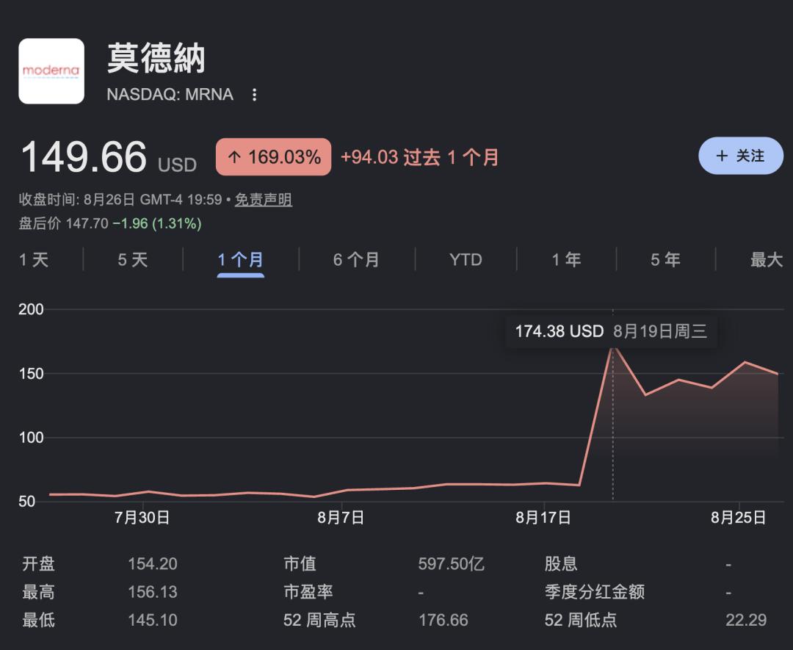Click the 开盘 value 154.20
This screenshot has height=650, width=793.
153,563
